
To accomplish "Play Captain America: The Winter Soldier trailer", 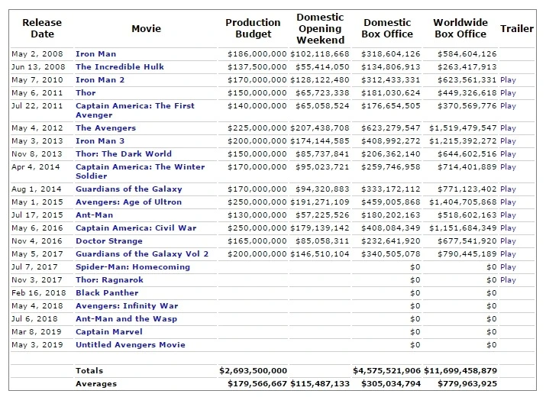I will (x=508, y=166).
